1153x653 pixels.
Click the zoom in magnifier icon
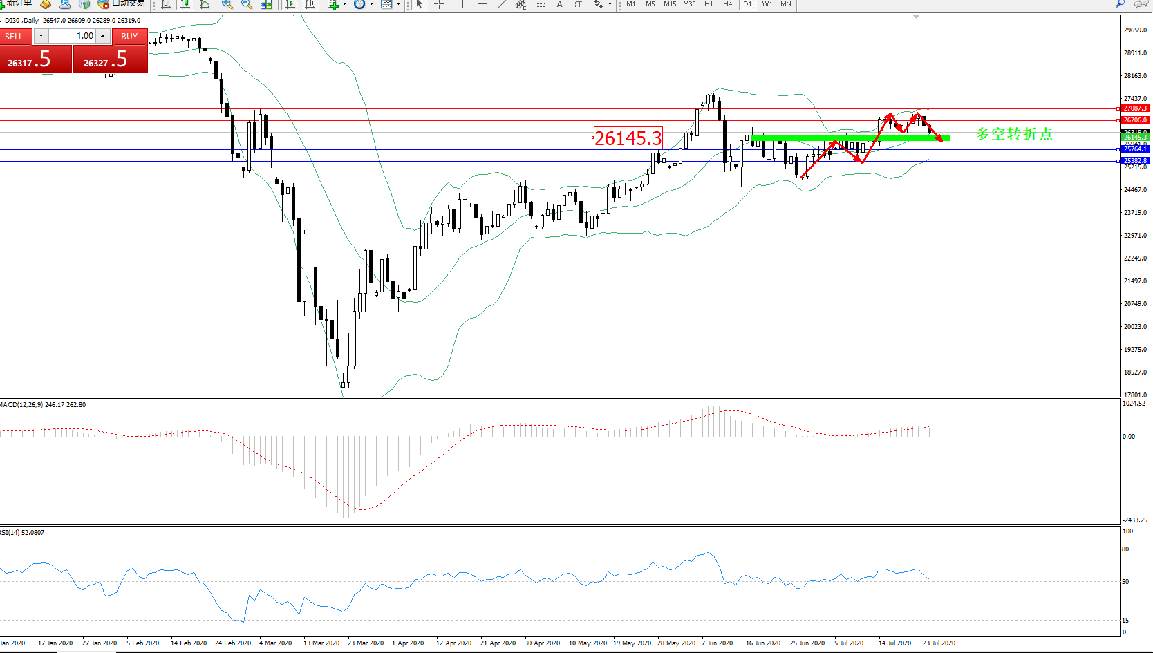[x=227, y=4]
